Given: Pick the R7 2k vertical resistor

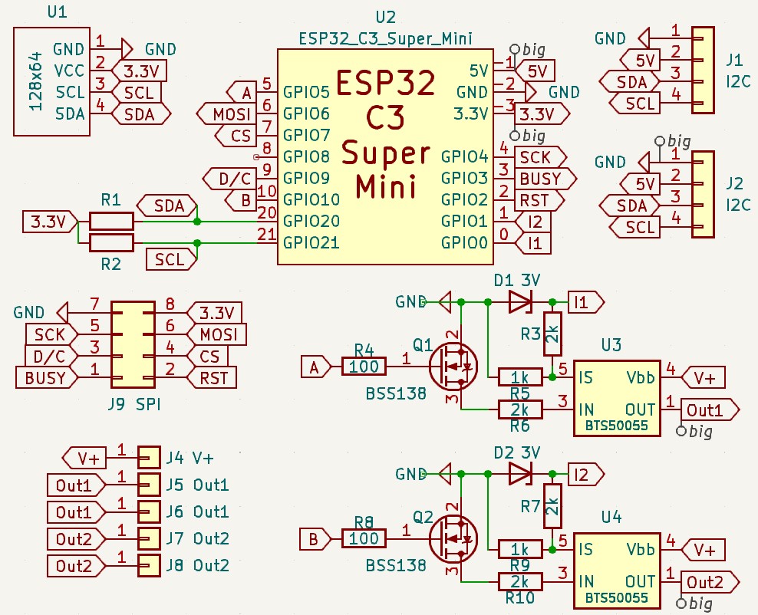Looking at the screenshot, I should point(552,506).
